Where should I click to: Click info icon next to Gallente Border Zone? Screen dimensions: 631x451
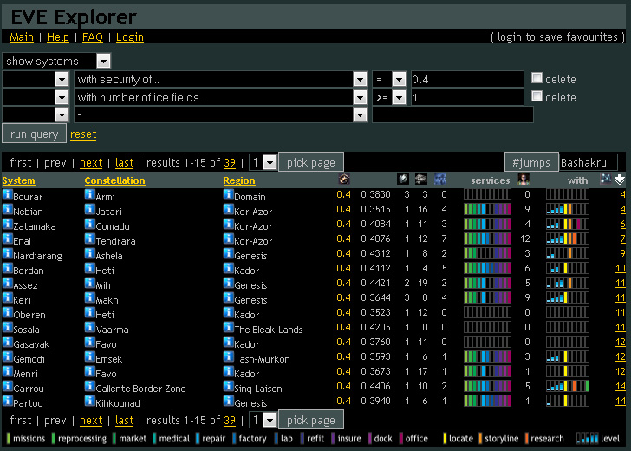(x=90, y=387)
